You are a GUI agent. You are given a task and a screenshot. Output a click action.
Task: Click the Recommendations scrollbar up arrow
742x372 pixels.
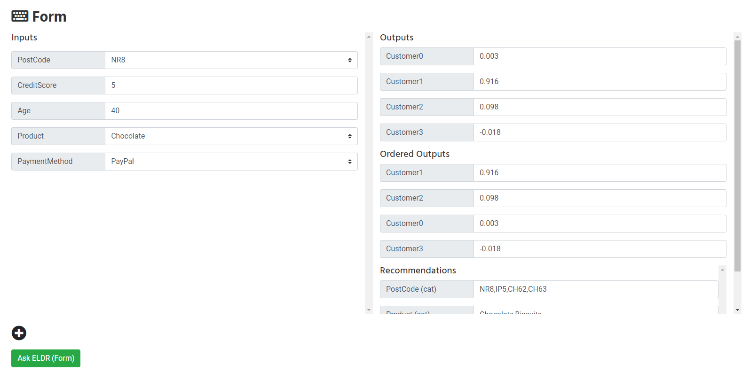(722, 270)
